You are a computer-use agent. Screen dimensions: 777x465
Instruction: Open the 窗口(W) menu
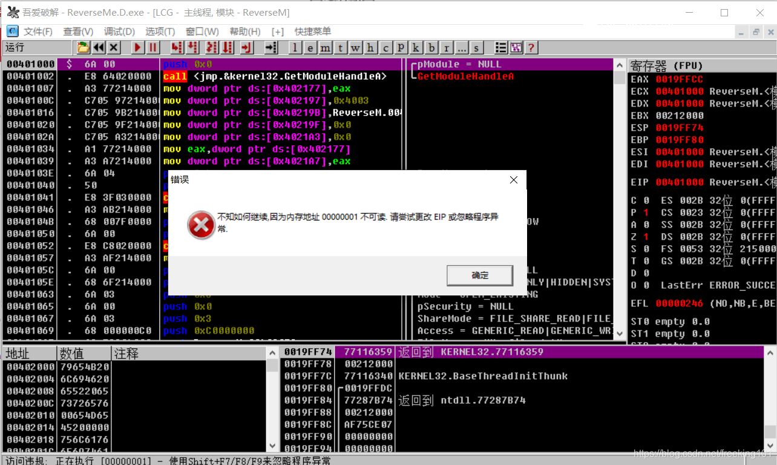pos(202,31)
